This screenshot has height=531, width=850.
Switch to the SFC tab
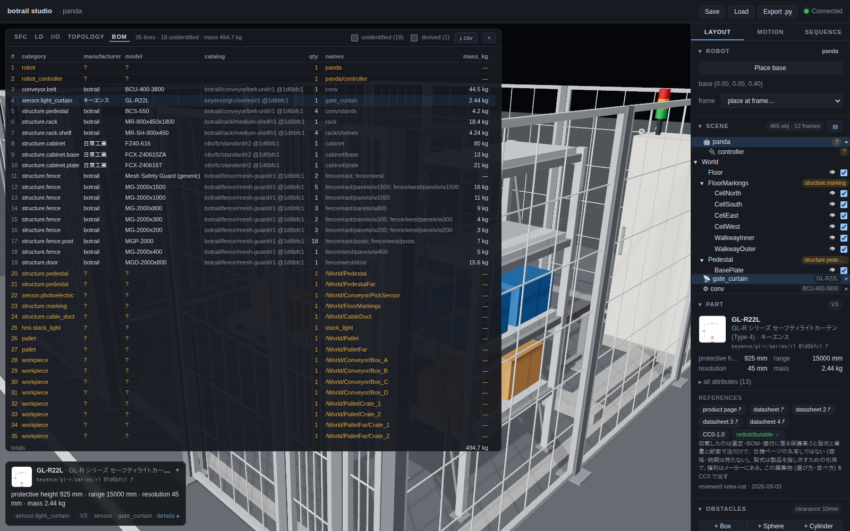coord(21,37)
